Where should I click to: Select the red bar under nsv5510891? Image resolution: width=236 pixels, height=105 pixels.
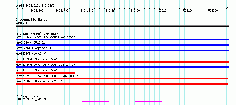click(122, 84)
